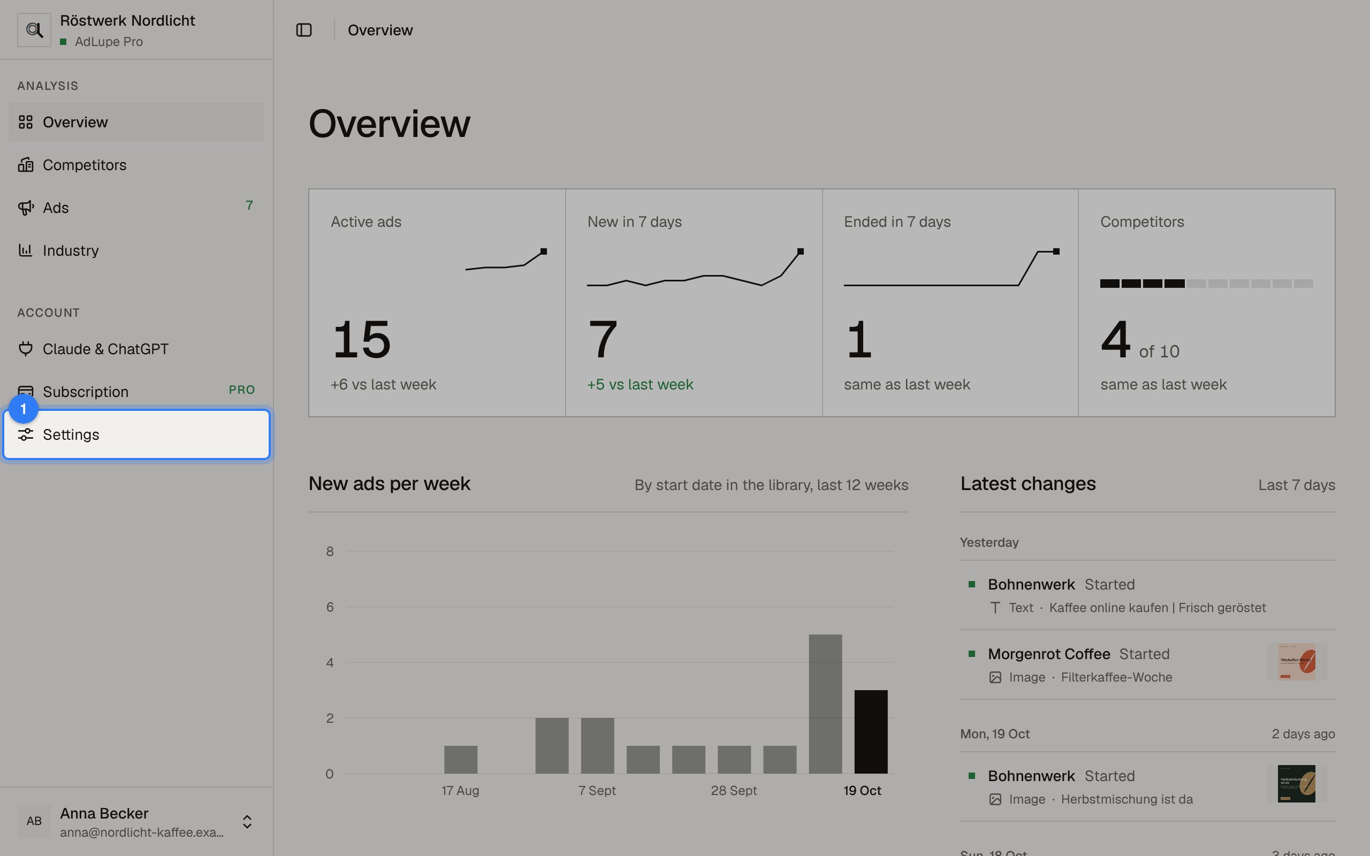Open the Competitors page

click(136, 165)
